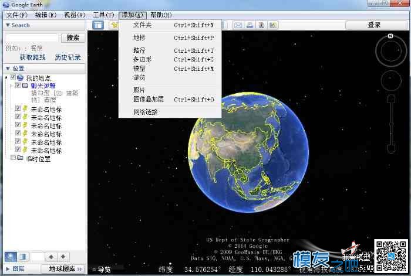This screenshot has width=411, height=276.
Task: Click the 历史记录 link
Action: click(68, 57)
